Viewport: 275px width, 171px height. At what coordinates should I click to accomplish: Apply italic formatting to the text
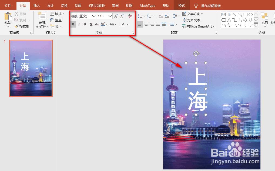click(x=79, y=24)
